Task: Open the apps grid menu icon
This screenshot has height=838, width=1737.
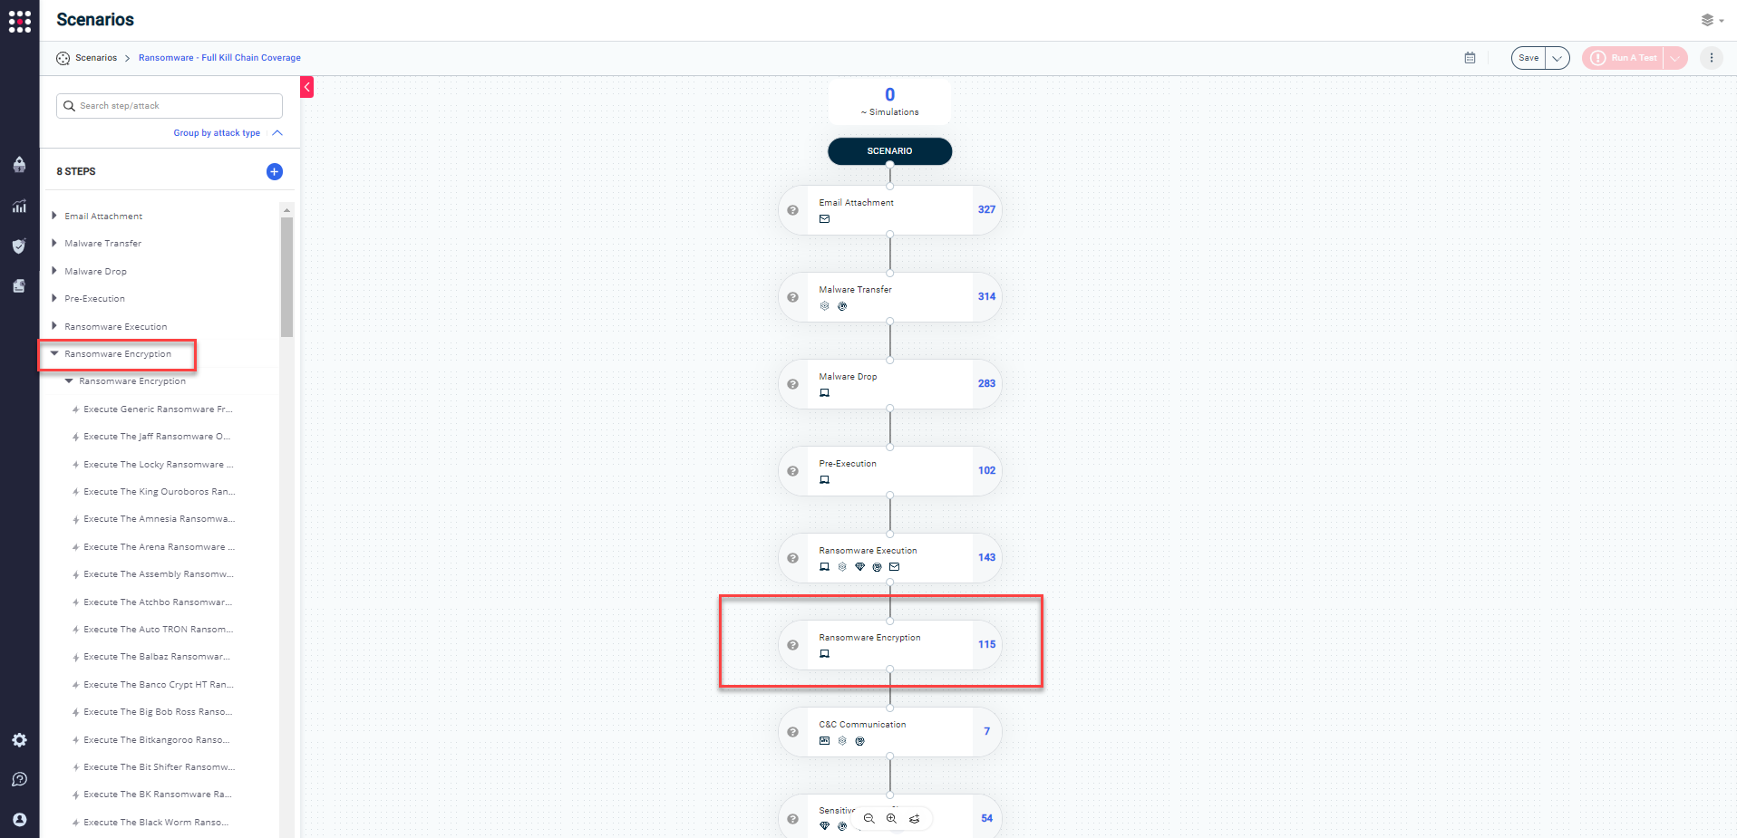Action: [20, 21]
